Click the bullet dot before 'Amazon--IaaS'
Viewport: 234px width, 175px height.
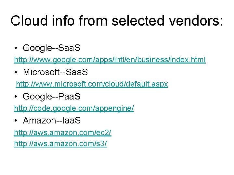tap(16, 121)
